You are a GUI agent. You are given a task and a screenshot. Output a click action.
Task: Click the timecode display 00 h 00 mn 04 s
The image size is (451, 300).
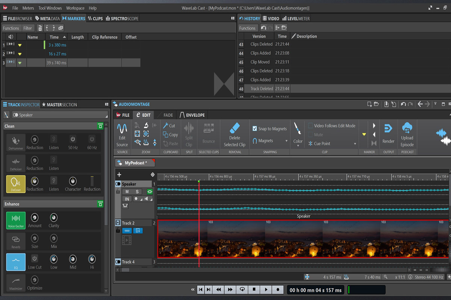(x=315, y=290)
